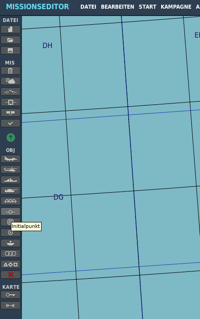Open the briefing clipboard icon
The height and width of the screenshot is (319, 200).
[x=11, y=71]
